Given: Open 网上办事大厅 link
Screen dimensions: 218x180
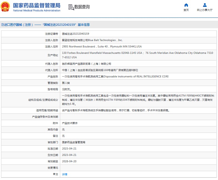Looking at the screenshot, I should [205, 10].
